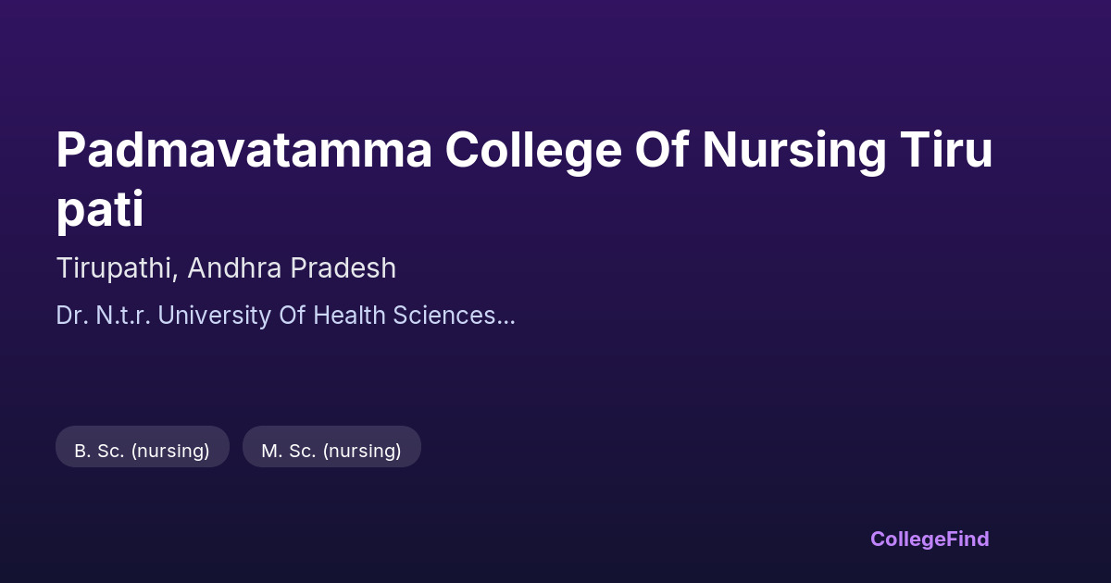Click the CollegeFind brand logo
This screenshot has width=1111, height=583.
pyautogui.click(x=930, y=539)
